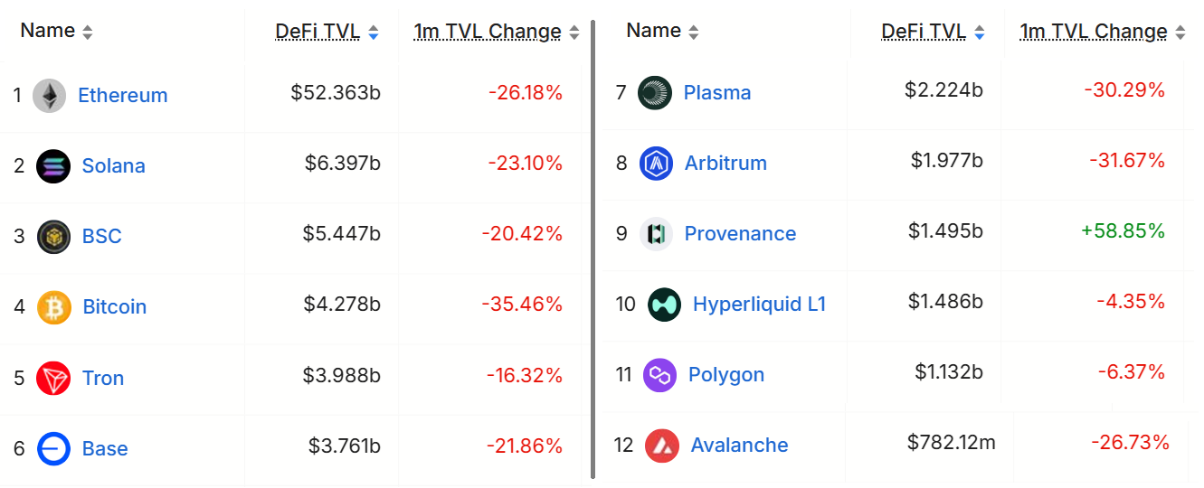The height and width of the screenshot is (488, 1204).
Task: Open the Ethereum chain page link
Action: pyautogui.click(x=123, y=95)
